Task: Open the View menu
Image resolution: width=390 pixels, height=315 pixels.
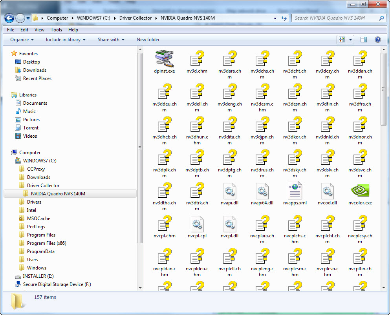Action: (39, 30)
